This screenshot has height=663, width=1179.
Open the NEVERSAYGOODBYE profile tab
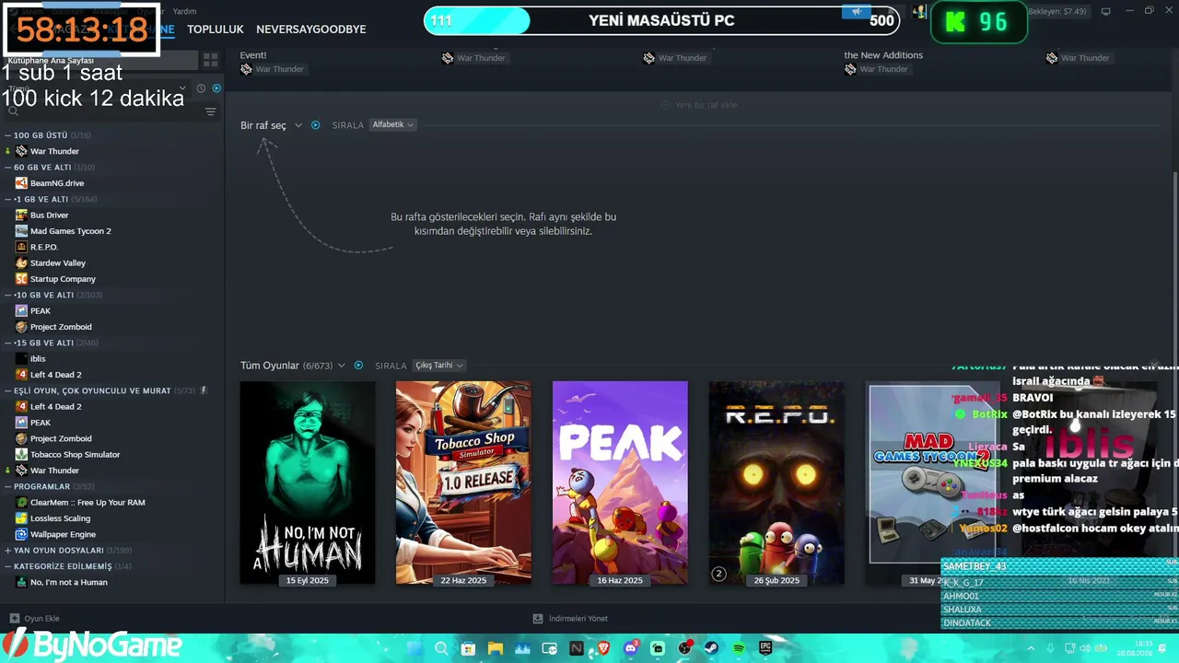coord(311,29)
